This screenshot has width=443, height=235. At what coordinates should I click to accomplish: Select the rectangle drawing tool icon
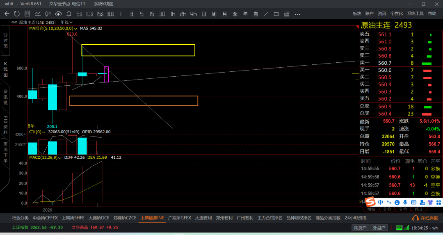(276, 14)
